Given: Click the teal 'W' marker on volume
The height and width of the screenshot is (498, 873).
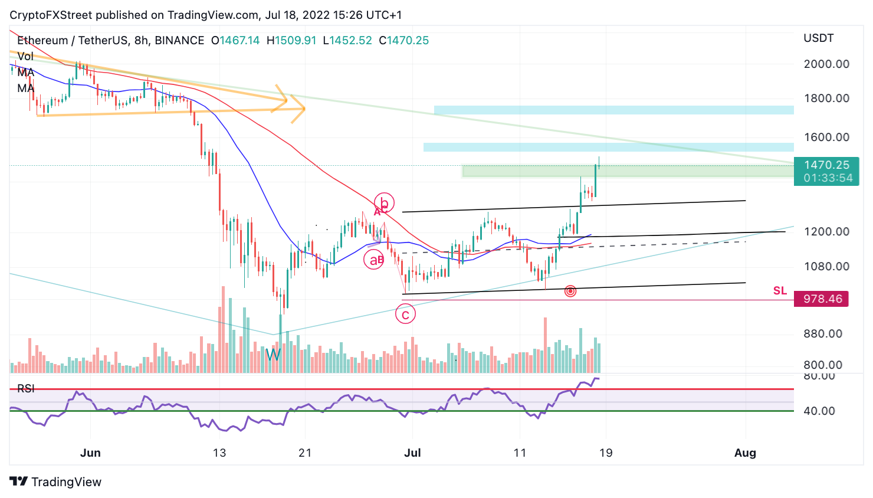Looking at the screenshot, I should tap(273, 355).
